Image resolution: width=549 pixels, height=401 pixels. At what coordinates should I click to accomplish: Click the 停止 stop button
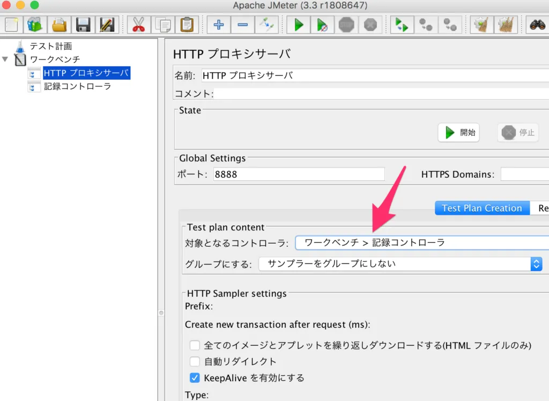click(x=518, y=132)
